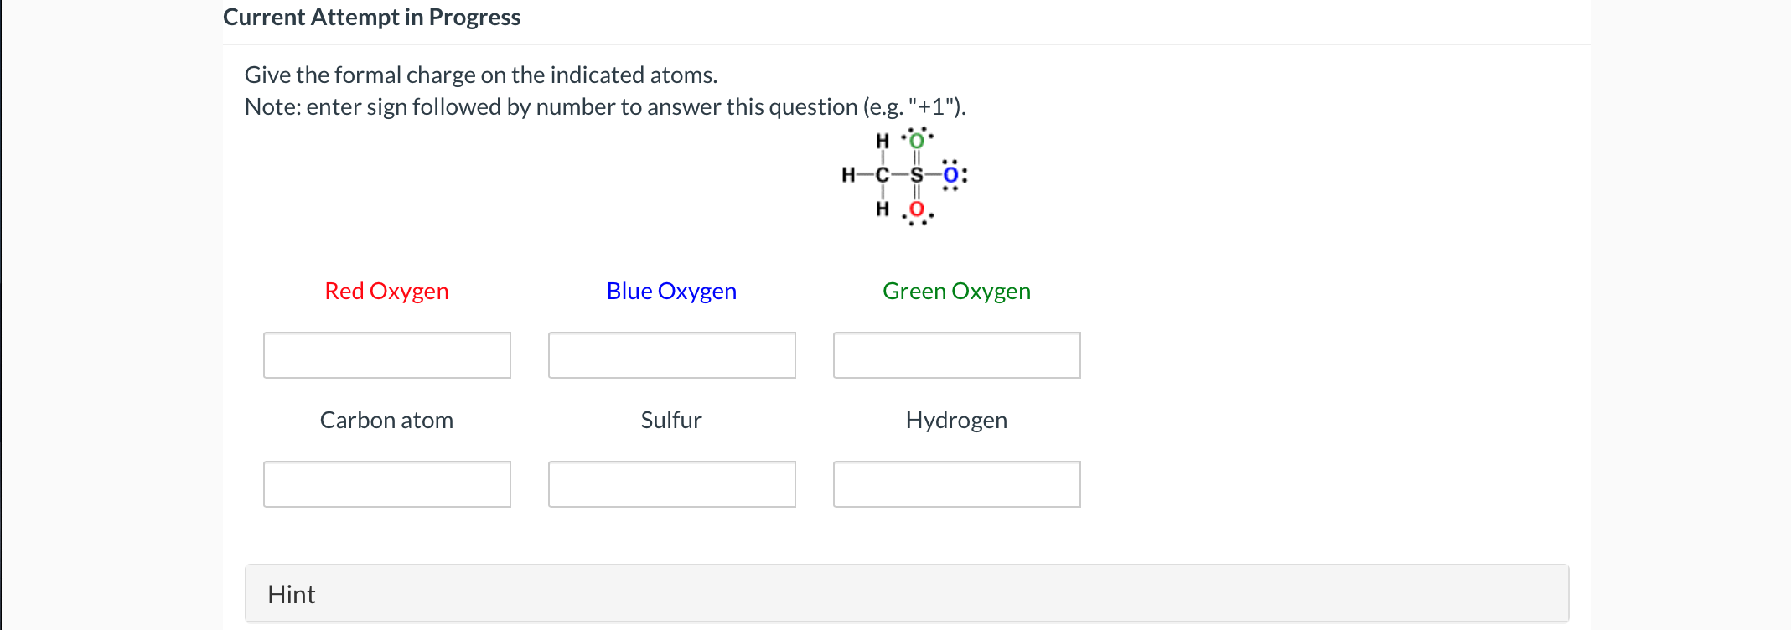The width and height of the screenshot is (1791, 630).
Task: Select the Green Oxygen label
Action: pyautogui.click(x=956, y=291)
